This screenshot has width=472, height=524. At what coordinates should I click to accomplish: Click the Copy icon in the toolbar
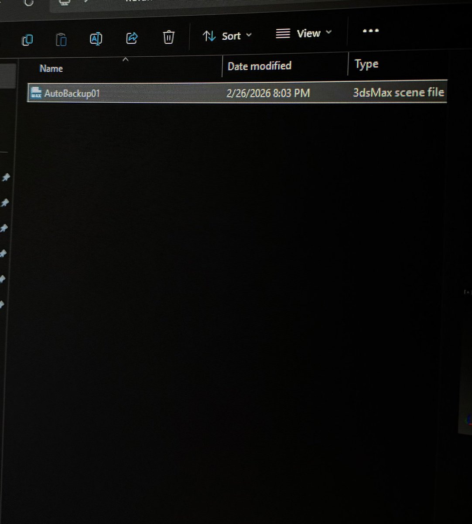pyautogui.click(x=27, y=40)
